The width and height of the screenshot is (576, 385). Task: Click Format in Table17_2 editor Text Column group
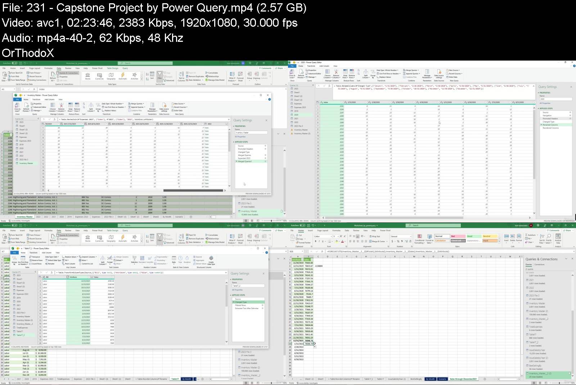109,260
